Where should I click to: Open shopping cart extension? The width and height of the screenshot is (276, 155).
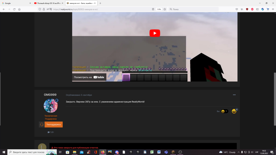tap(268, 9)
